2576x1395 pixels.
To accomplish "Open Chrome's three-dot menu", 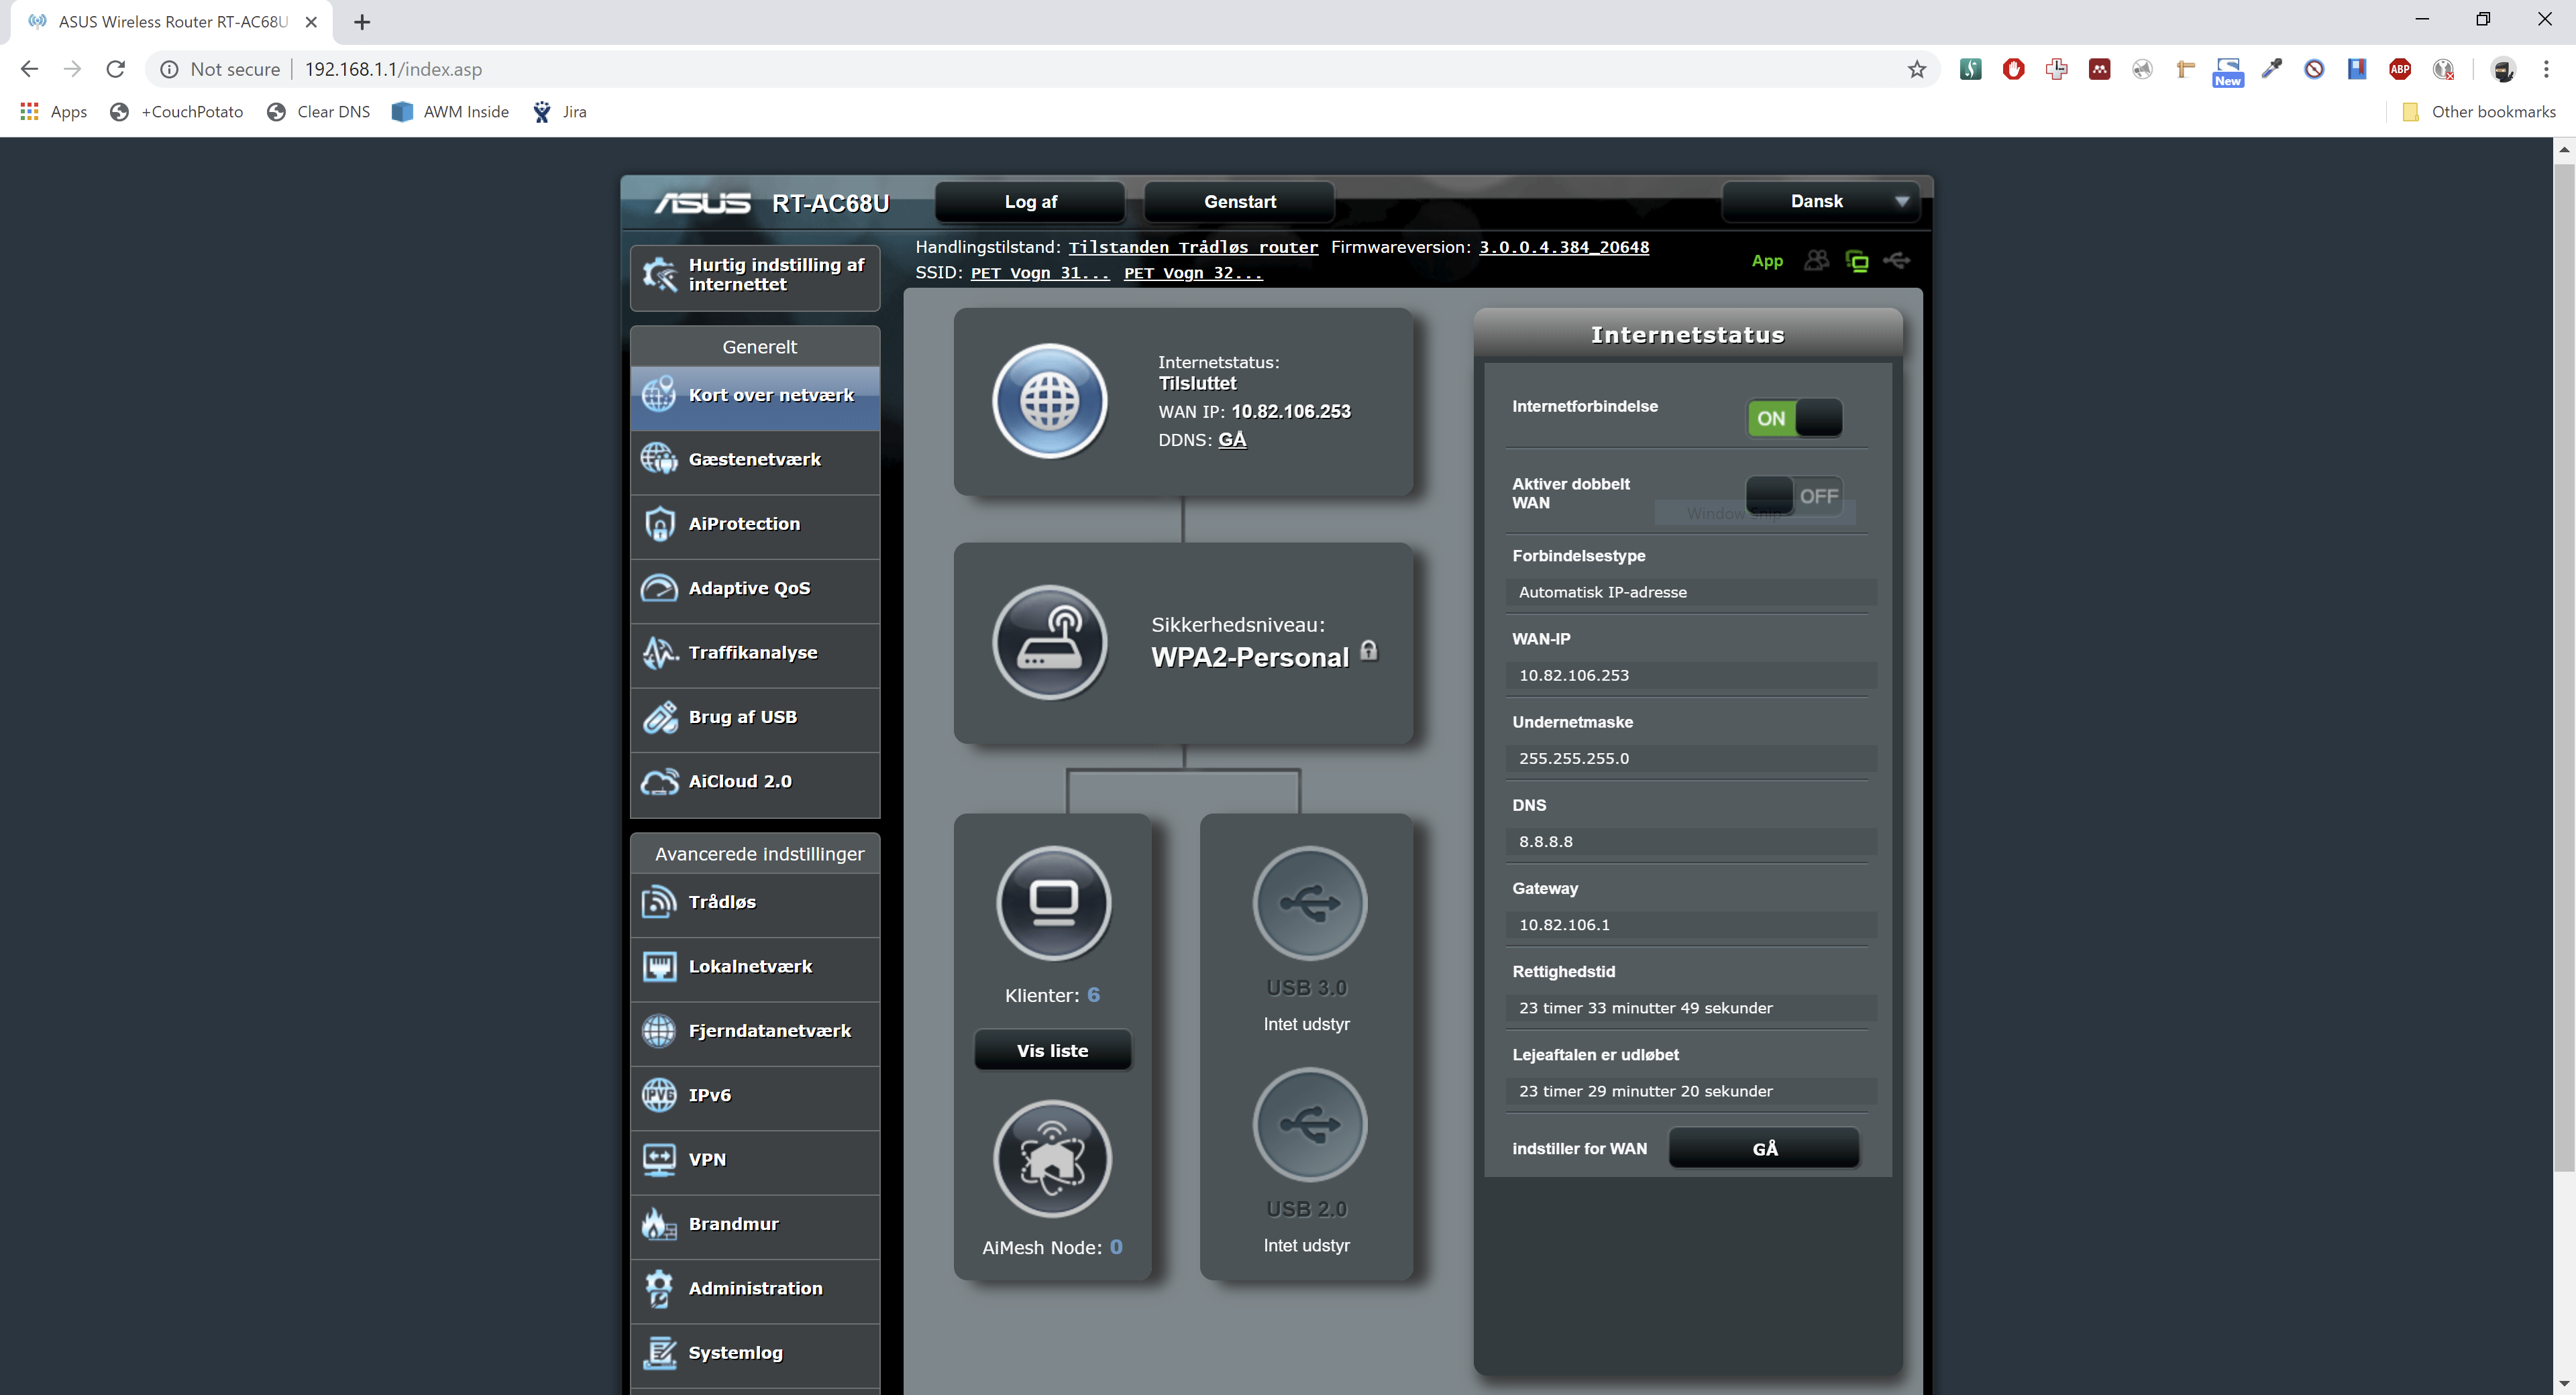I will tap(2546, 69).
